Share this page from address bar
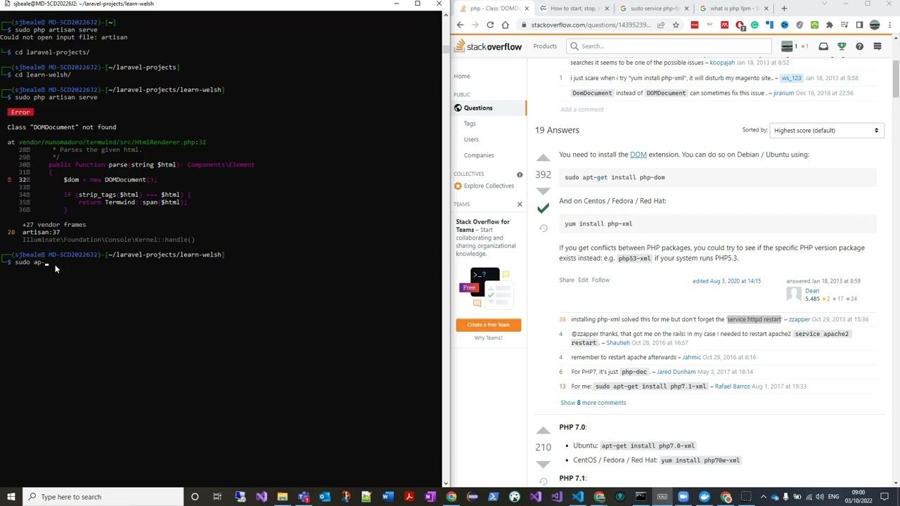 [x=661, y=25]
